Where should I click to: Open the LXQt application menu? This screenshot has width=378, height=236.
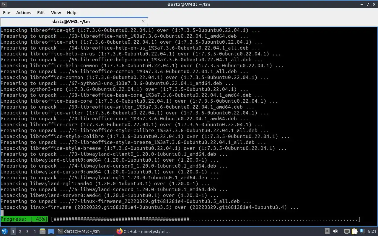[x=4, y=232]
